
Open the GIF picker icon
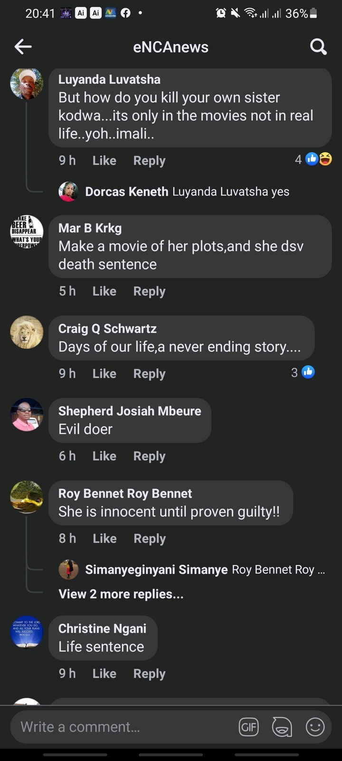(248, 727)
